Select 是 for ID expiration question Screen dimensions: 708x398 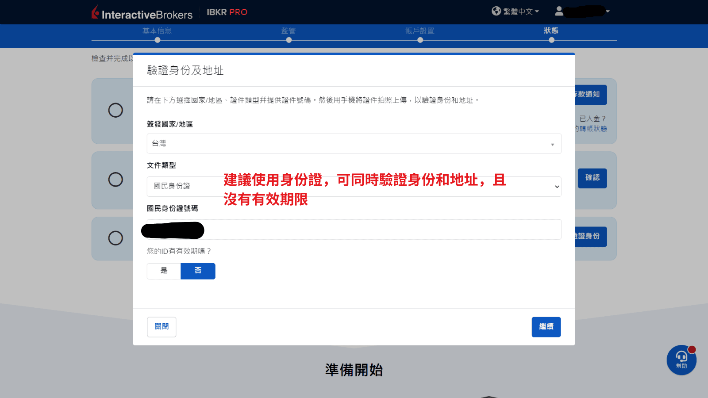pyautogui.click(x=163, y=271)
